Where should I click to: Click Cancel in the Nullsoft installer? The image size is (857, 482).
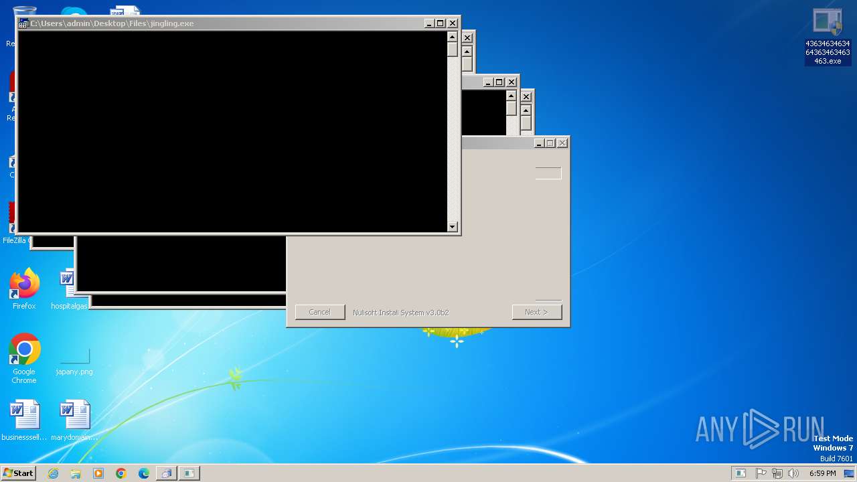tap(320, 312)
